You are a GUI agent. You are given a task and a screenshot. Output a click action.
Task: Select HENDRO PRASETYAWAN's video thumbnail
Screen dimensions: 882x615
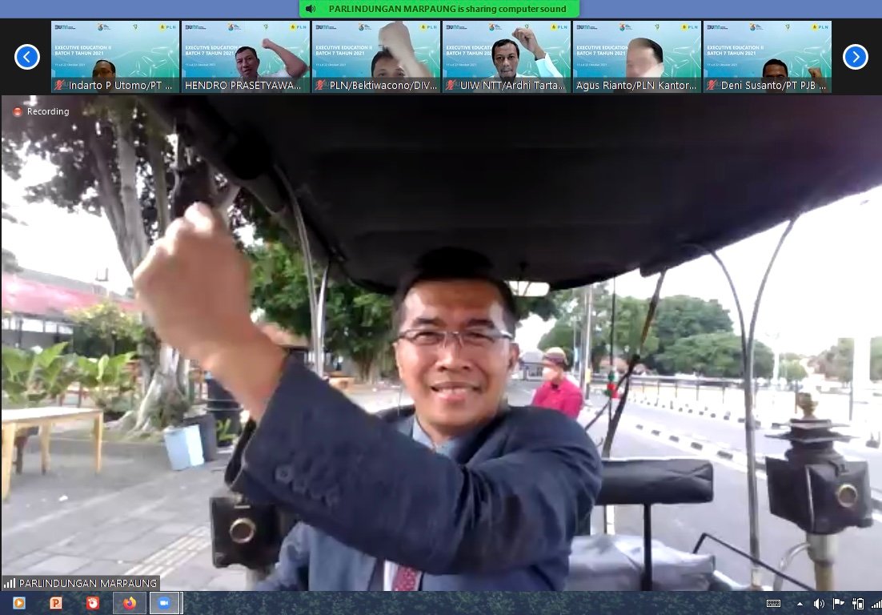[246, 56]
